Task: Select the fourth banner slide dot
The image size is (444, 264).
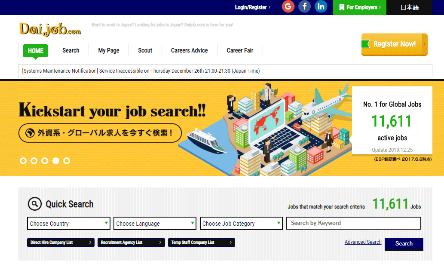Action: tap(56, 161)
